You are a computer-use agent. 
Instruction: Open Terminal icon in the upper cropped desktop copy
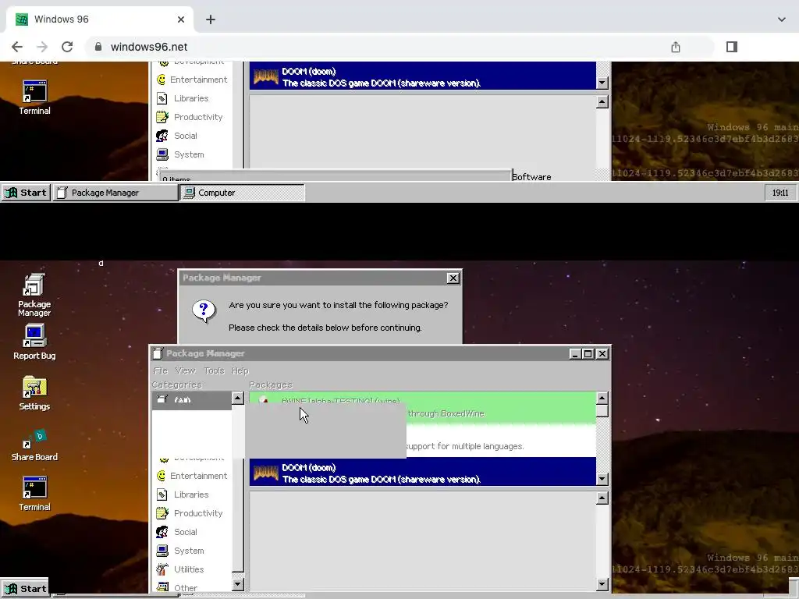coord(34,97)
